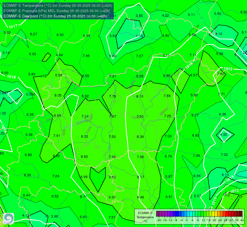The image size is (247, 227).
Task: Click the dew point value '3.92'
Action: 7,33
